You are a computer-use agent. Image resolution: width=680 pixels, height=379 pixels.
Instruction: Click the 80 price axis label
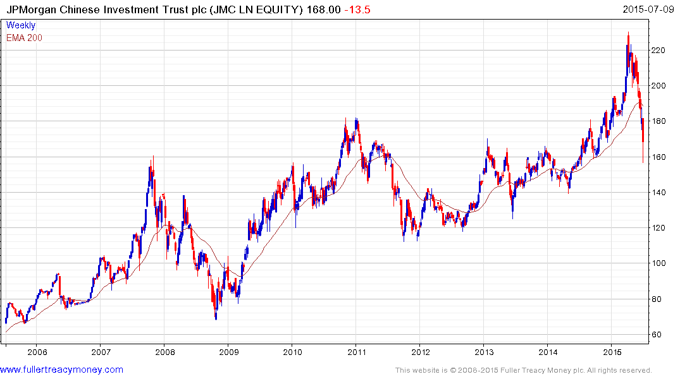657,299
